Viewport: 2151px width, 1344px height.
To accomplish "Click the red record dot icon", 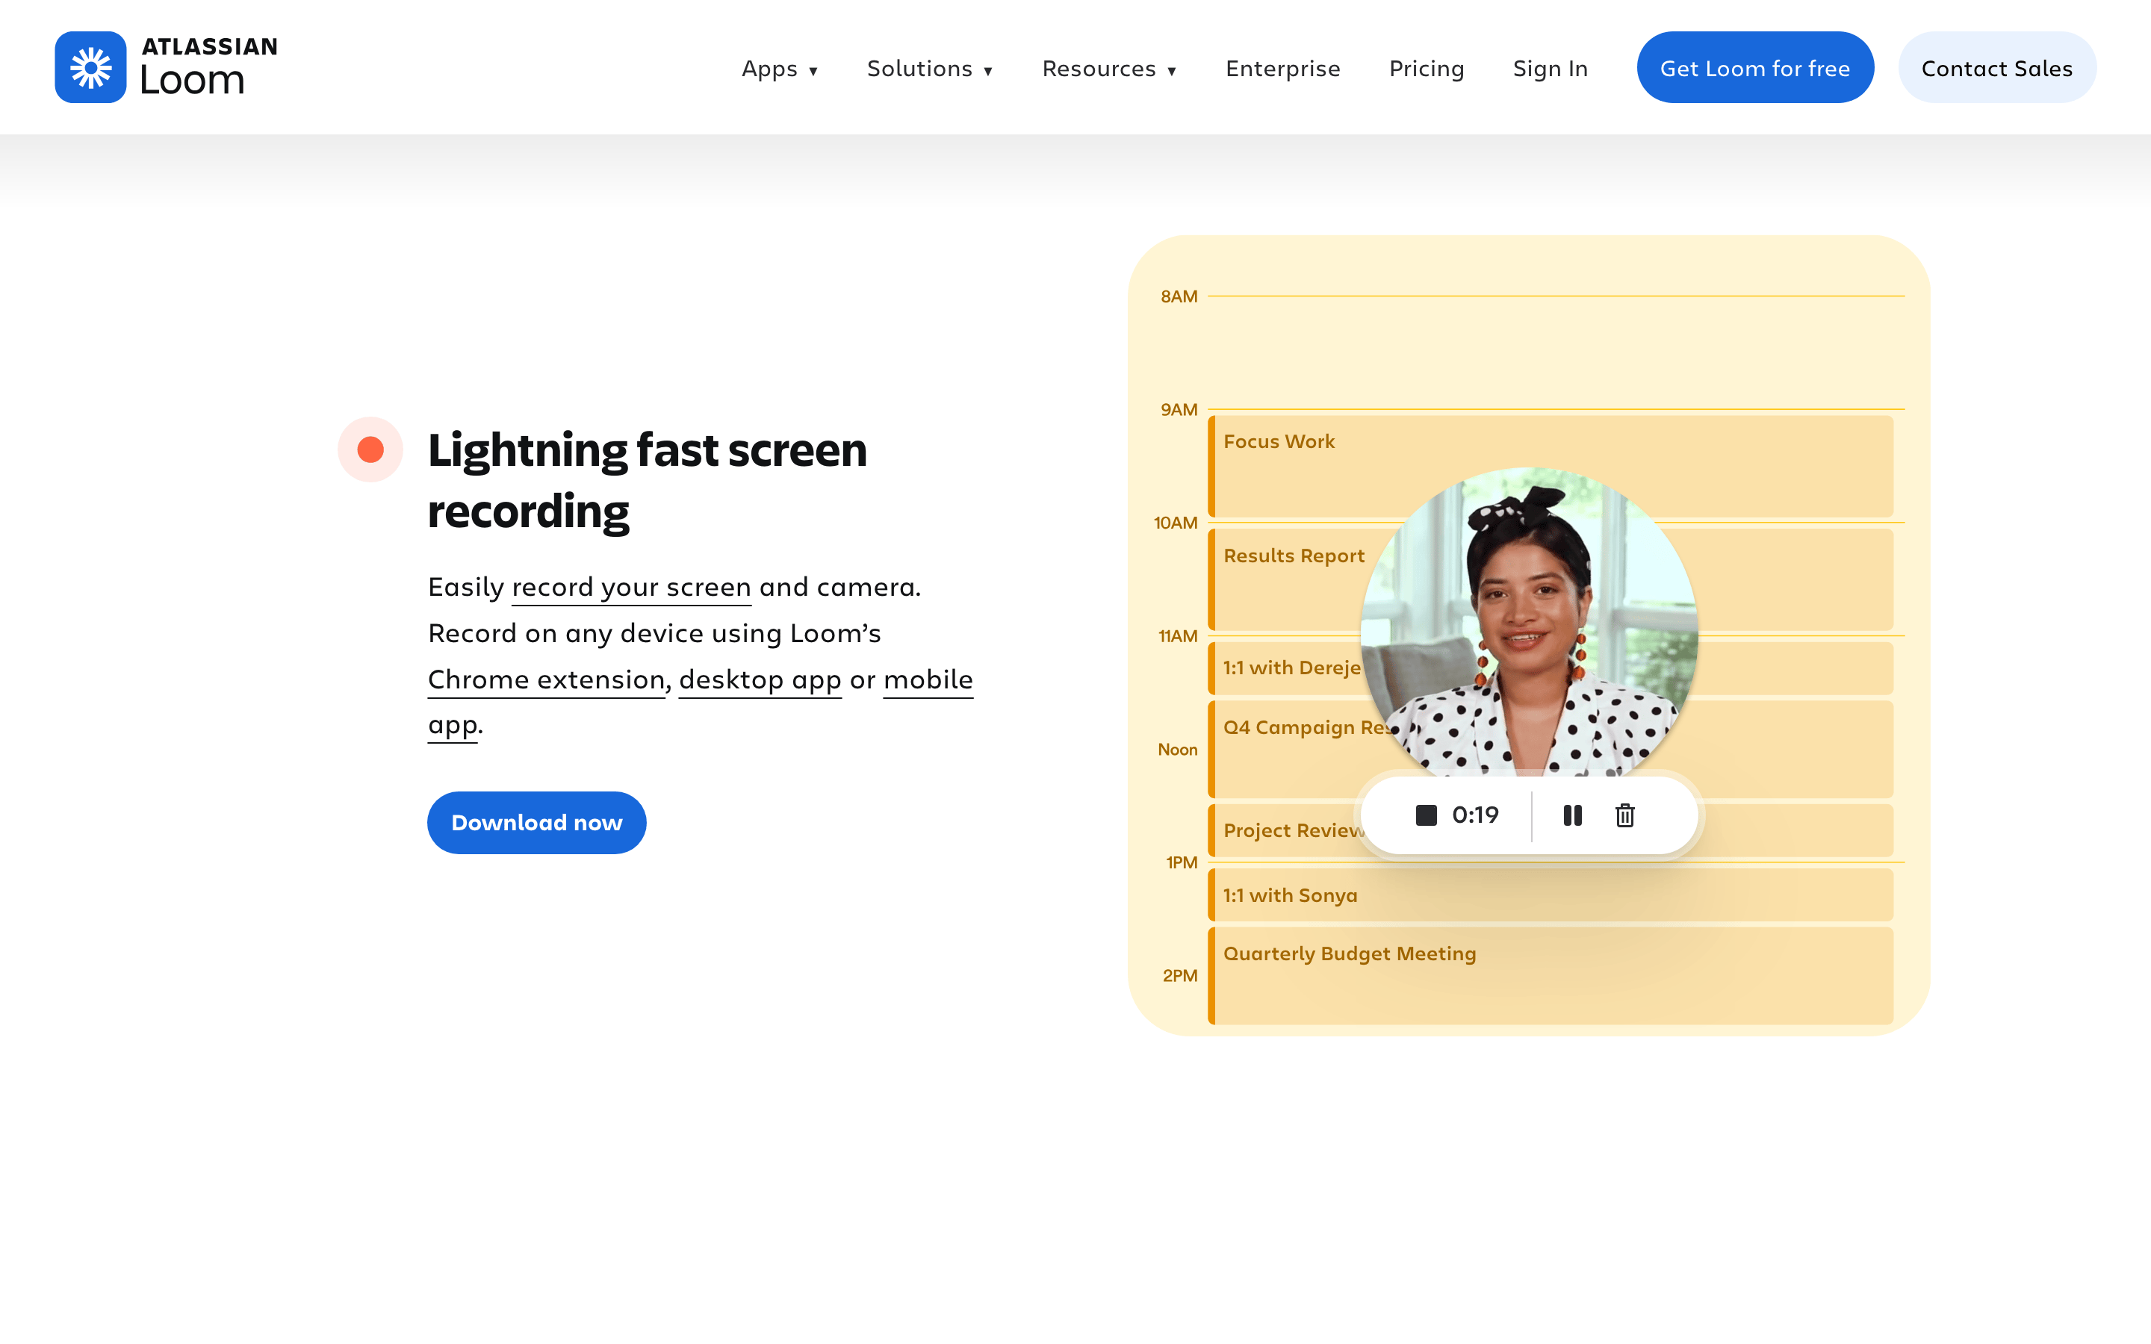I will pyautogui.click(x=370, y=449).
